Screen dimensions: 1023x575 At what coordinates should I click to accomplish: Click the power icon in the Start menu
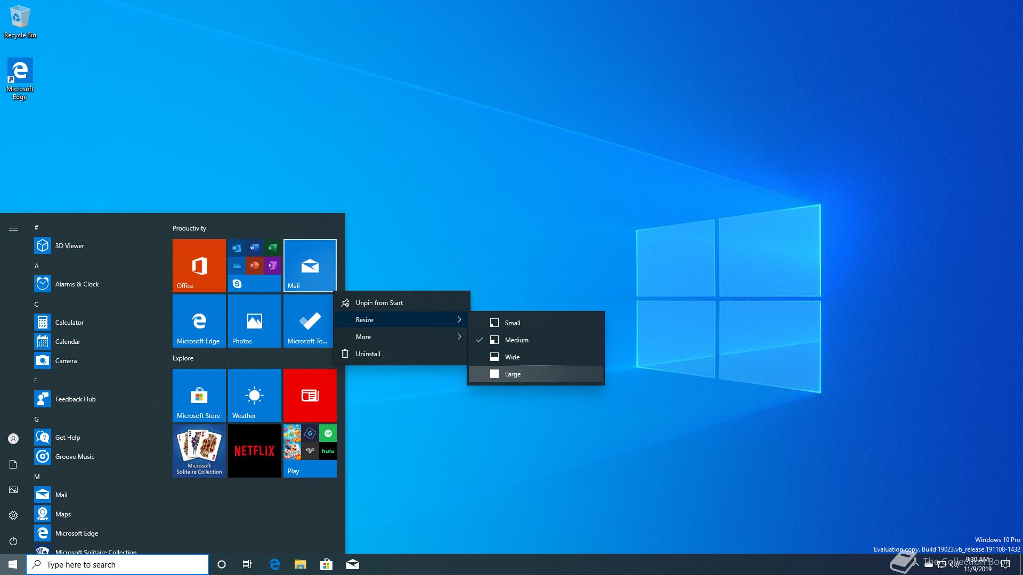[x=13, y=541]
